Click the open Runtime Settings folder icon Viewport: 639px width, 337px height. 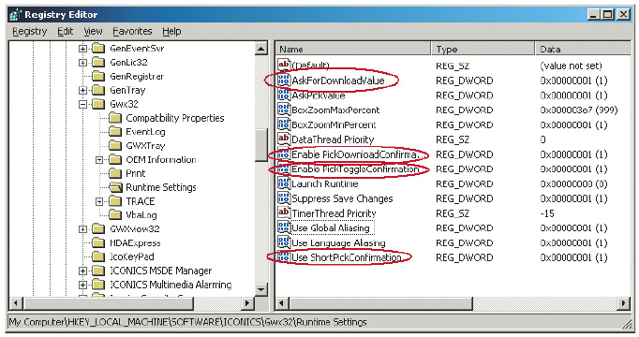point(115,187)
